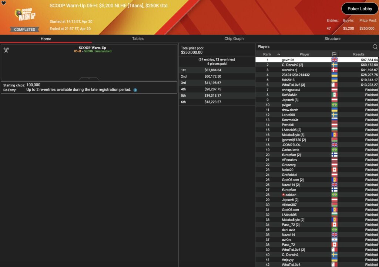Select player |gammi|€120 [2]
Screen dimensions: 379x267
[x=317, y=140]
